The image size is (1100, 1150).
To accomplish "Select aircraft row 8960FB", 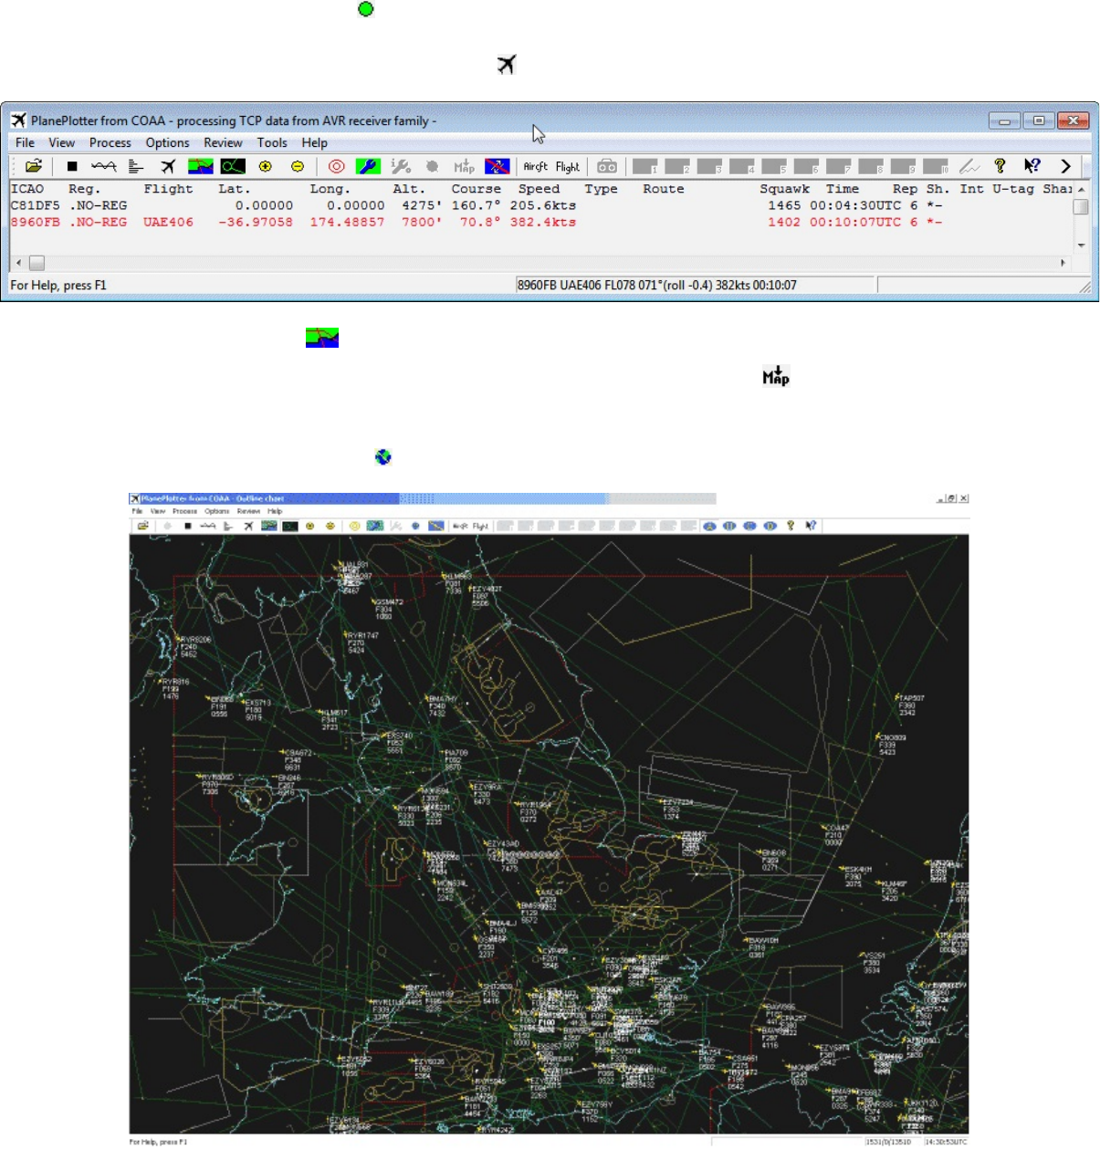I will tap(540, 222).
